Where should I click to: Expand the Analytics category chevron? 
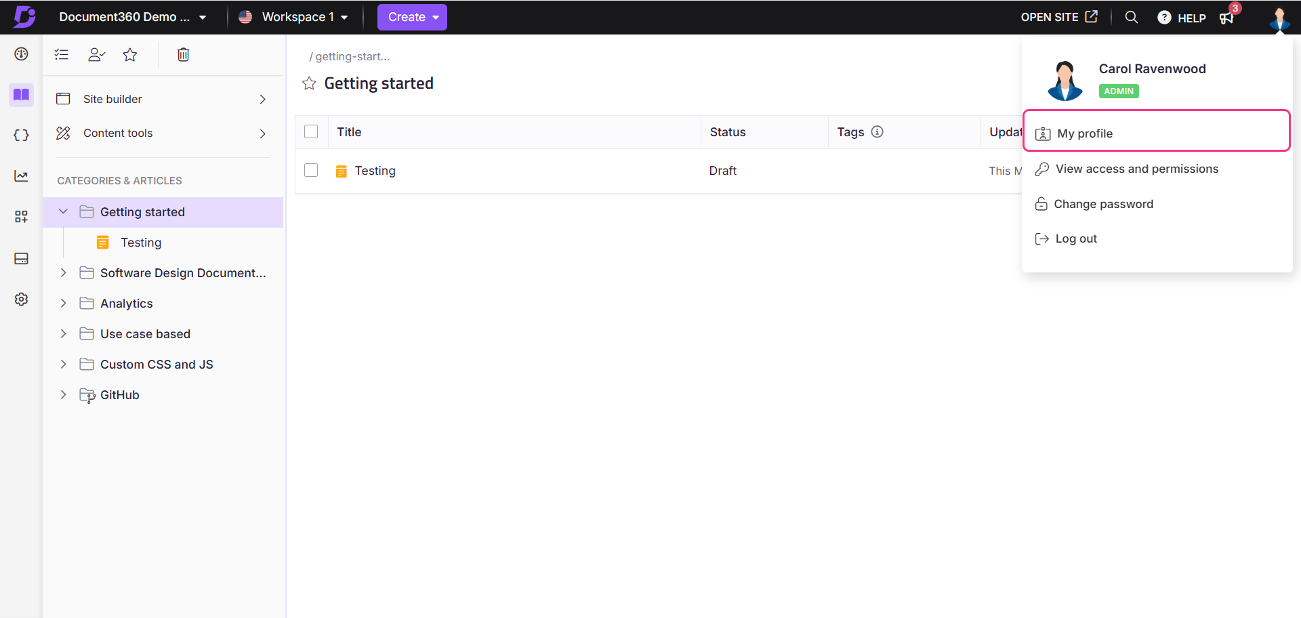tap(63, 303)
